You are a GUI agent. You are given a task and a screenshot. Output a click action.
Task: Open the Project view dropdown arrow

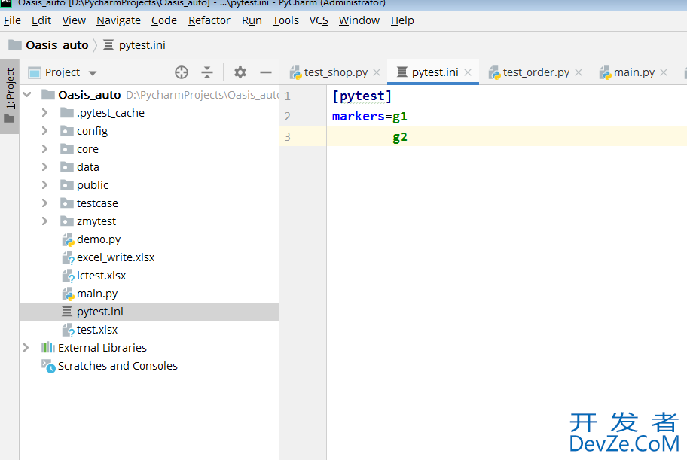(x=93, y=73)
